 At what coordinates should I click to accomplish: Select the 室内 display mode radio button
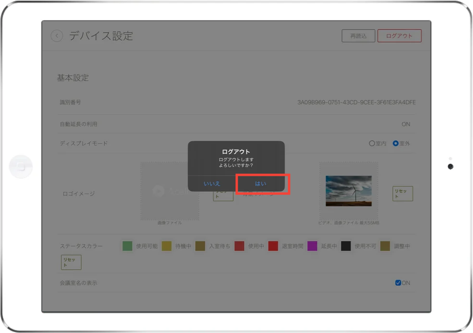pyautogui.click(x=372, y=143)
